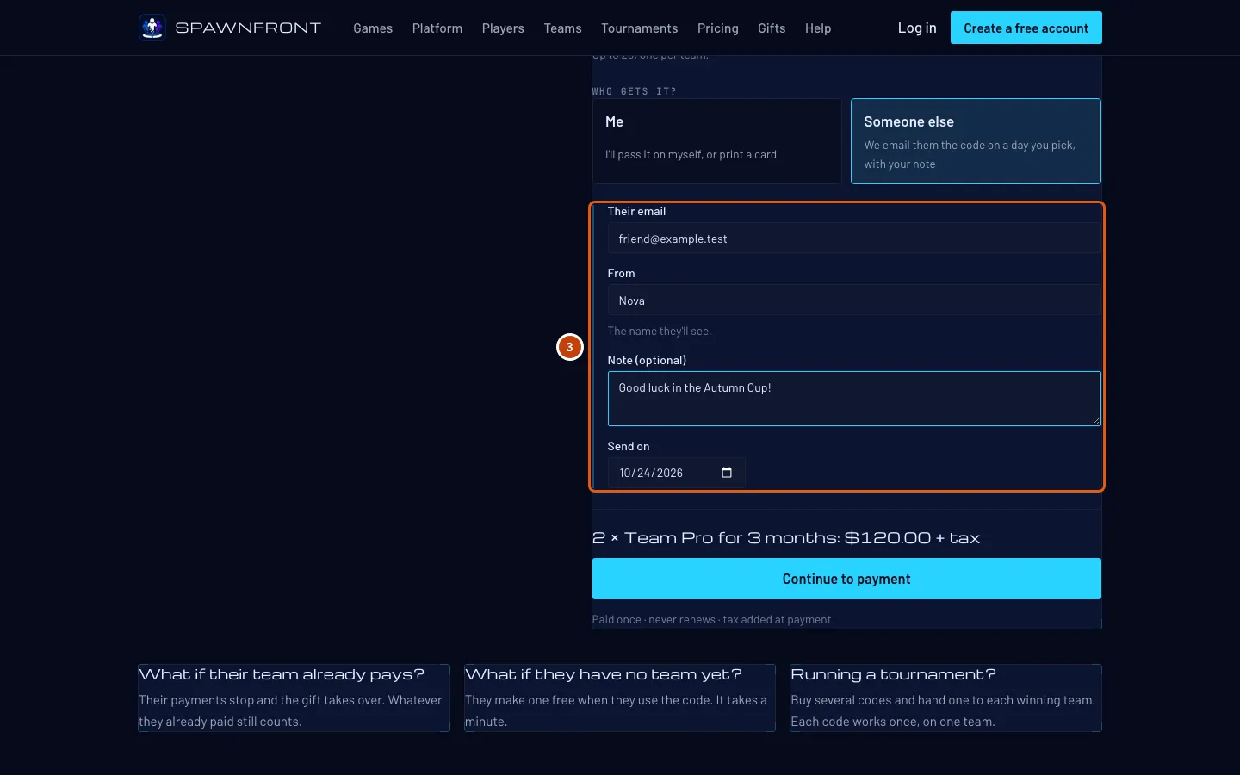Click Continue to payment

tap(846, 579)
